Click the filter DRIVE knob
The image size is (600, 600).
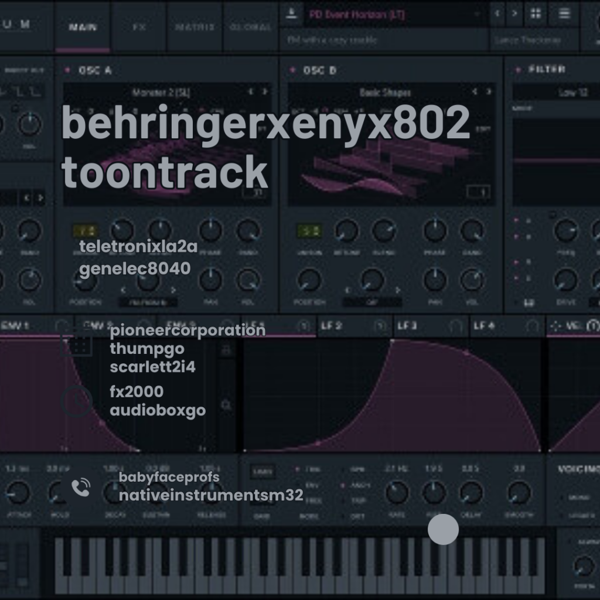[566, 280]
